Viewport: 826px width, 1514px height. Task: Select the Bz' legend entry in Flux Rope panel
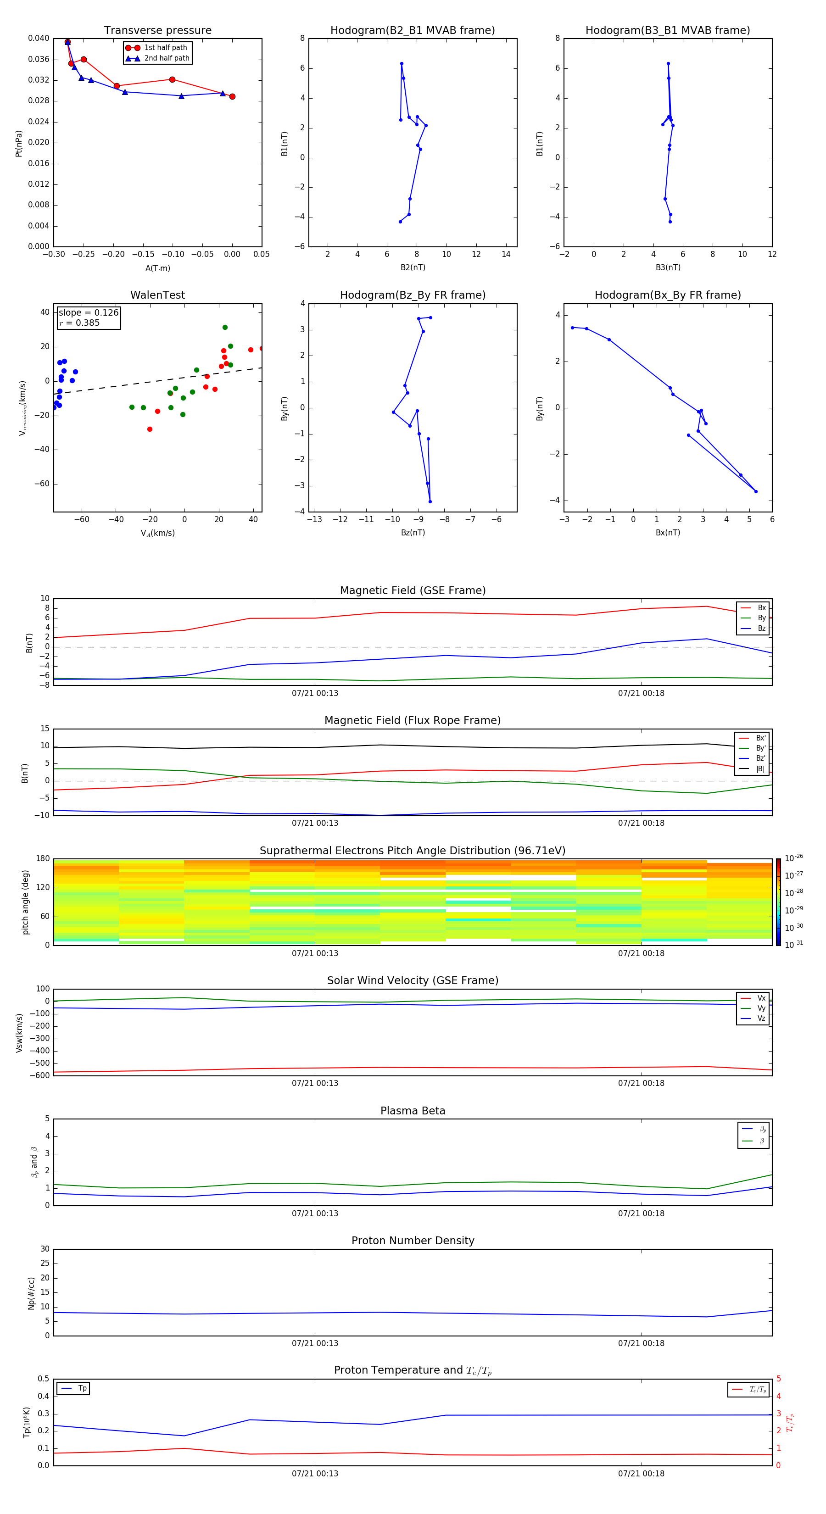pyautogui.click(x=752, y=758)
